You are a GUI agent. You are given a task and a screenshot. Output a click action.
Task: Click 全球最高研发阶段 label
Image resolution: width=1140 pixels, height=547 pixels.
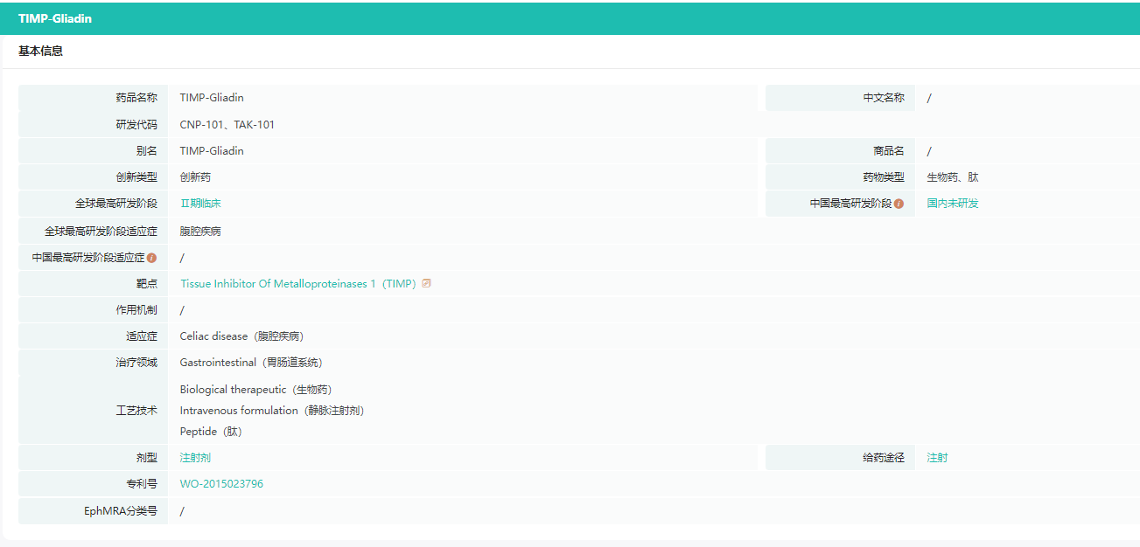[x=116, y=204]
